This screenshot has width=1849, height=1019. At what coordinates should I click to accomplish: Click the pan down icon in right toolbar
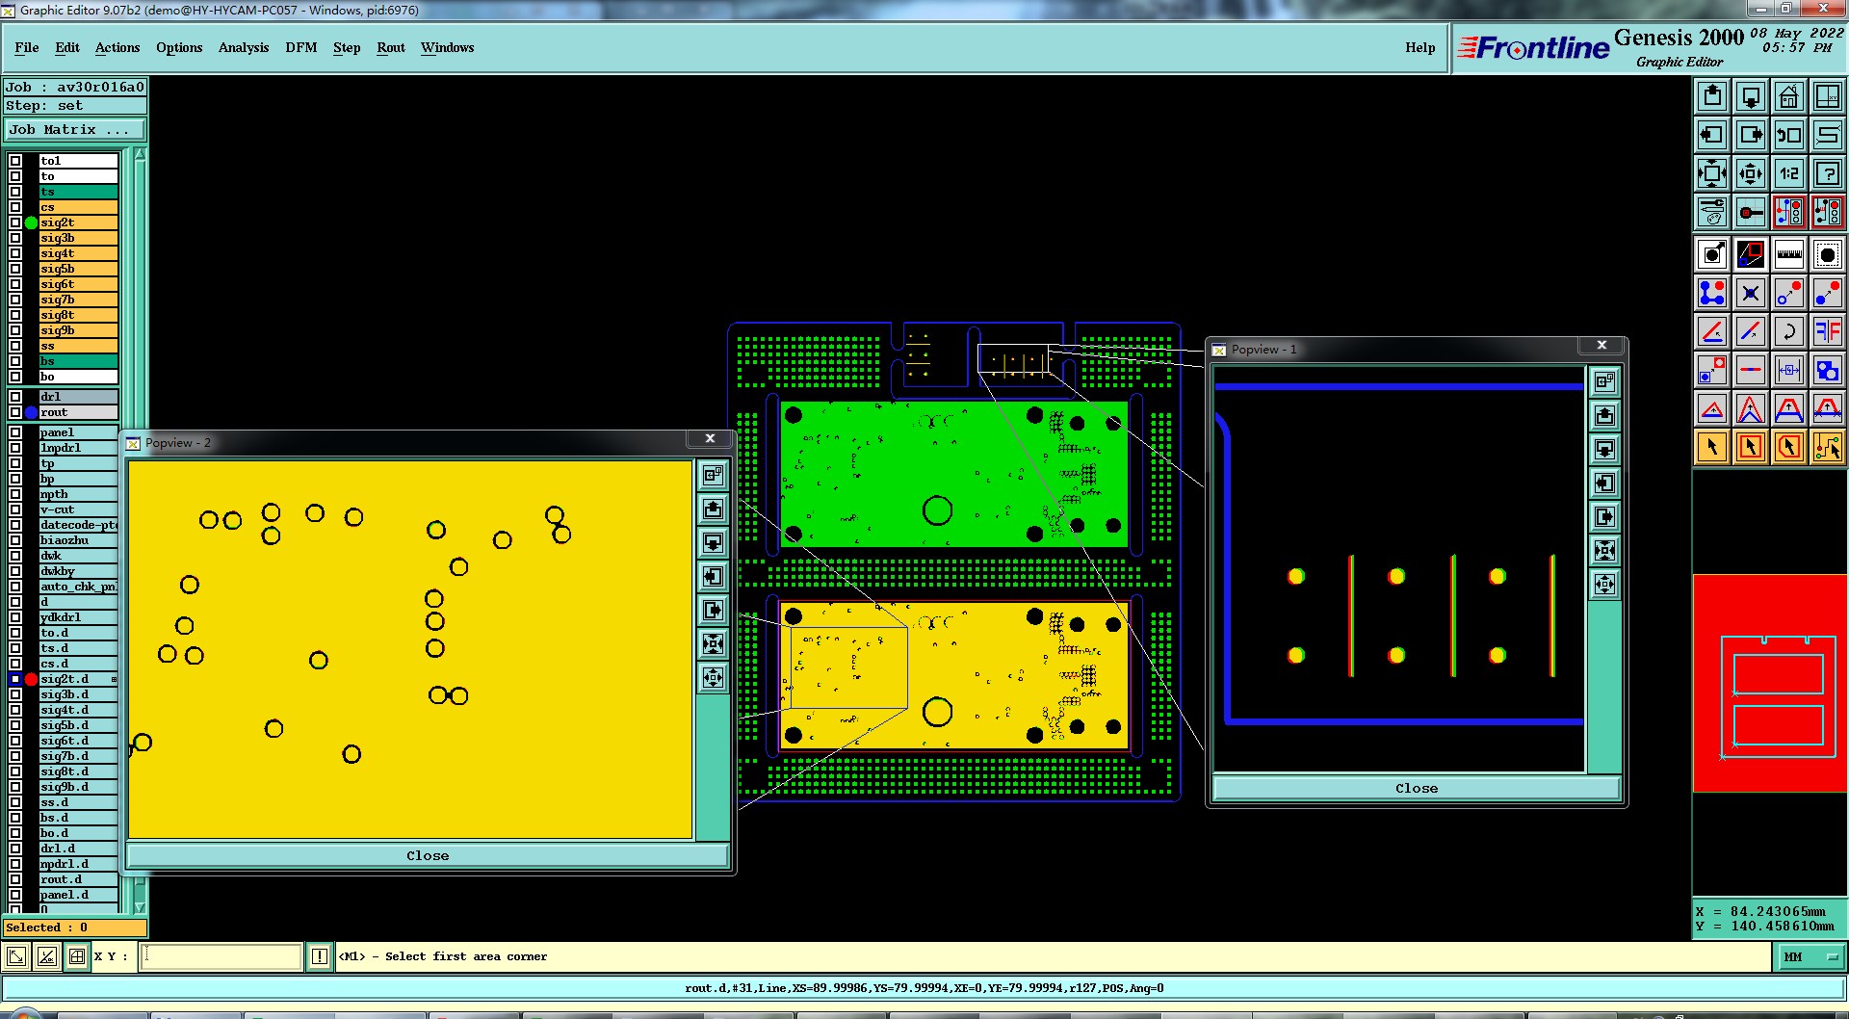point(1751,96)
